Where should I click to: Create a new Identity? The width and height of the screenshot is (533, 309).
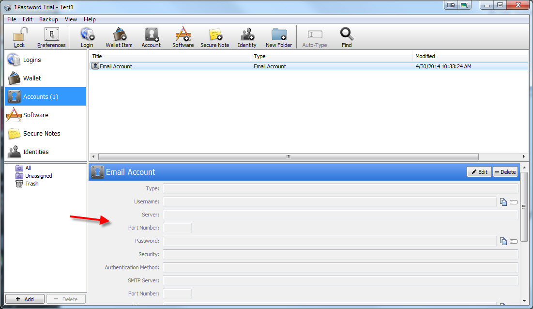click(247, 37)
